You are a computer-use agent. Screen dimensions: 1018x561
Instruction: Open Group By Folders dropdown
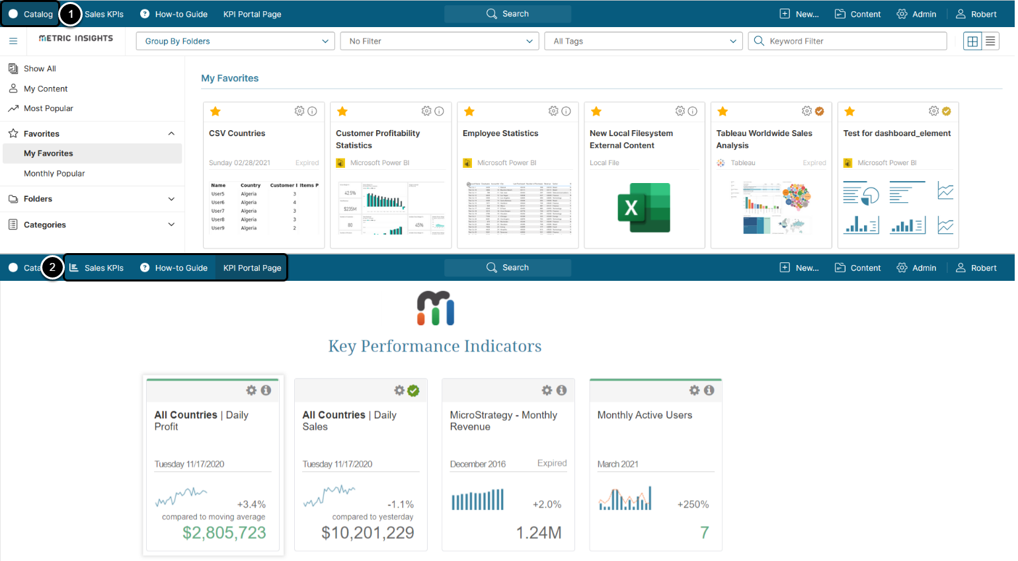pyautogui.click(x=235, y=41)
